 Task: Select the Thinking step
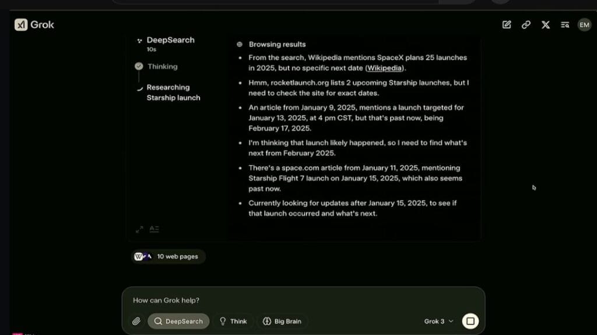tap(162, 66)
